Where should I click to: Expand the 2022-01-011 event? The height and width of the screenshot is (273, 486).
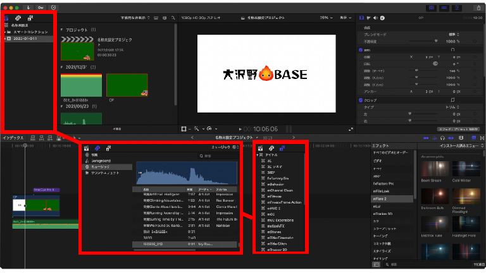[x=5, y=39]
